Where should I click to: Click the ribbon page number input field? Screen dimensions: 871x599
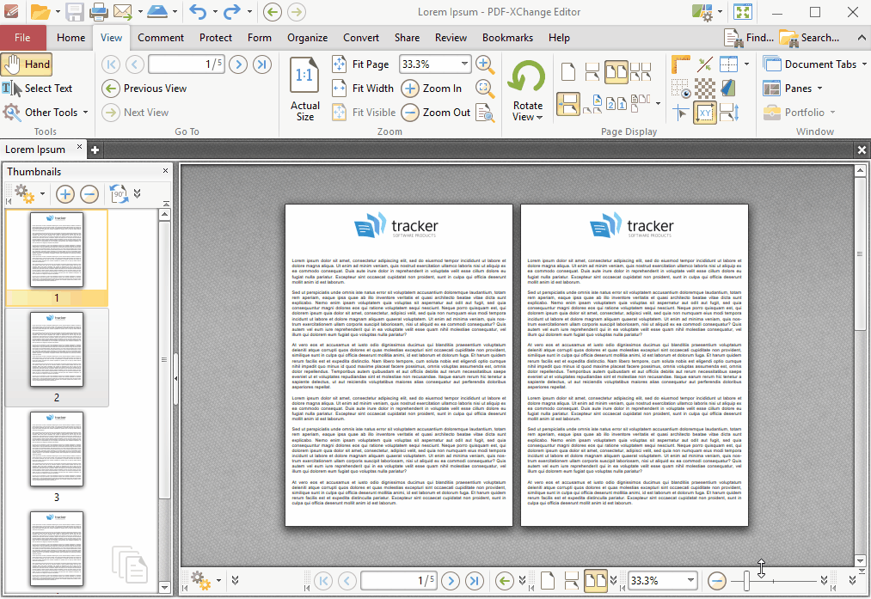click(186, 64)
